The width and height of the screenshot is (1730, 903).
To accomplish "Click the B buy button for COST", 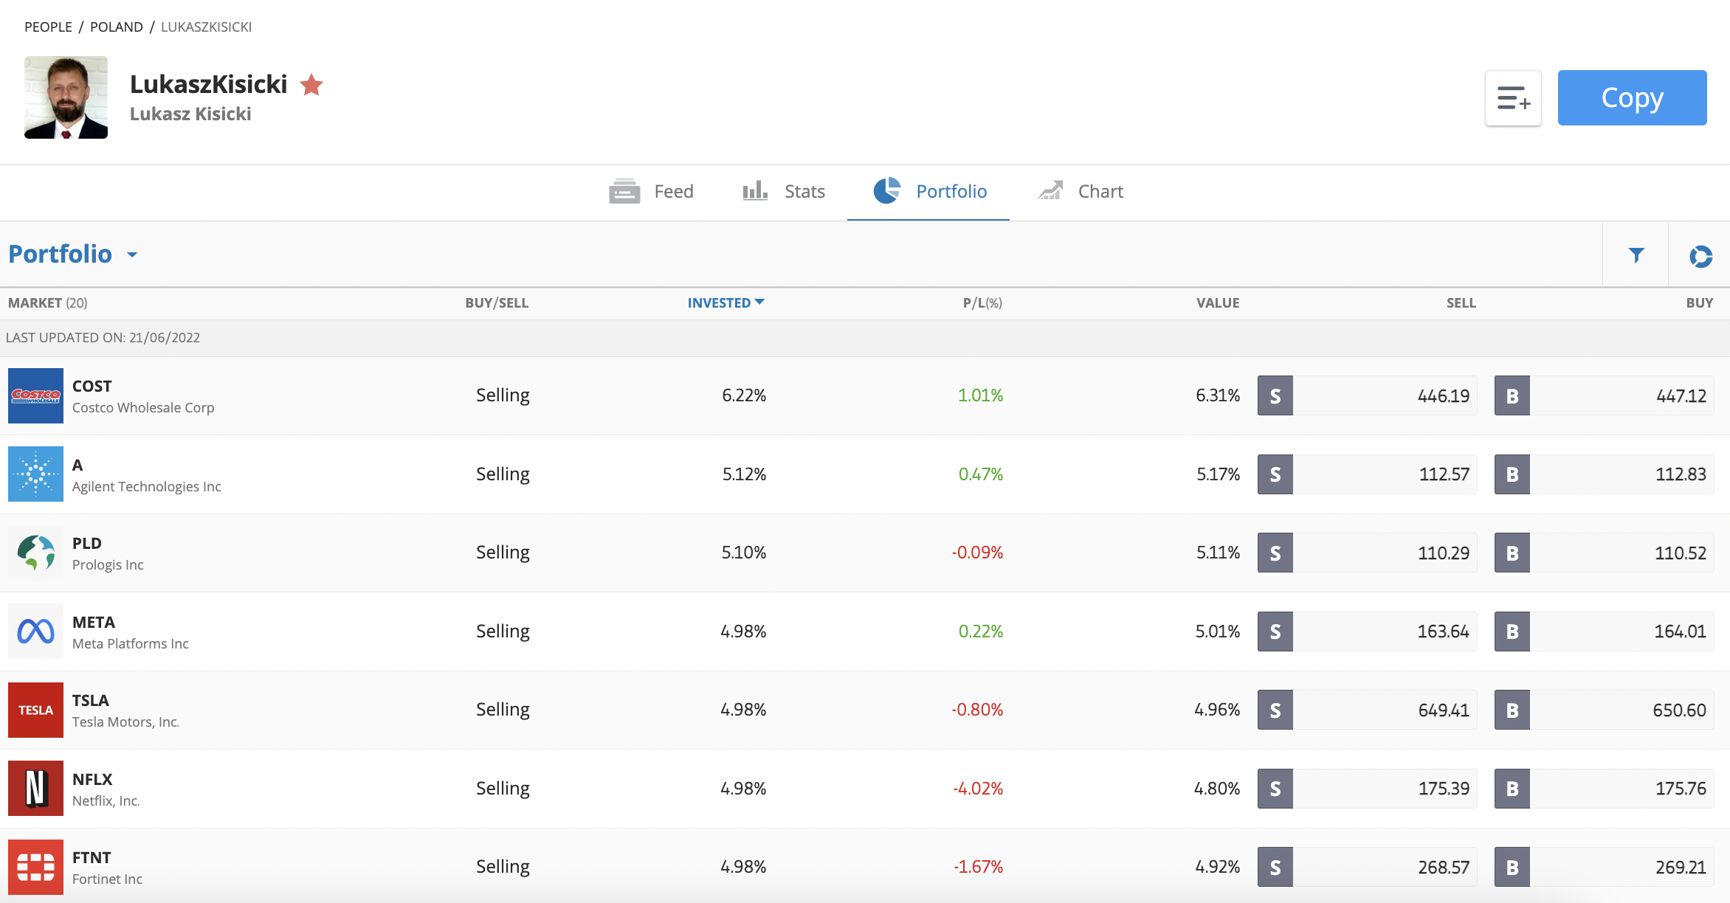I will (x=1512, y=395).
